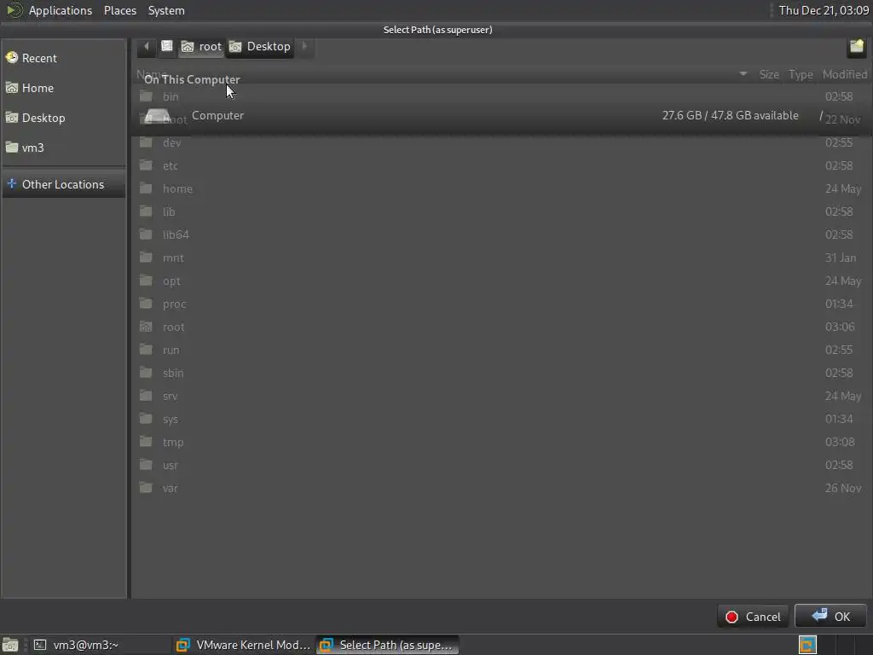Select the opt folder row
This screenshot has height=655, width=873.
[502, 281]
